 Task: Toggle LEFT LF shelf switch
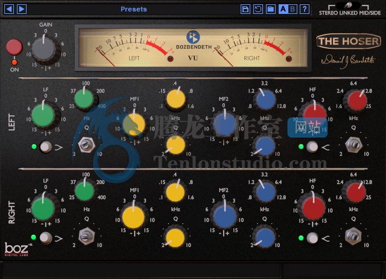coord(46,147)
